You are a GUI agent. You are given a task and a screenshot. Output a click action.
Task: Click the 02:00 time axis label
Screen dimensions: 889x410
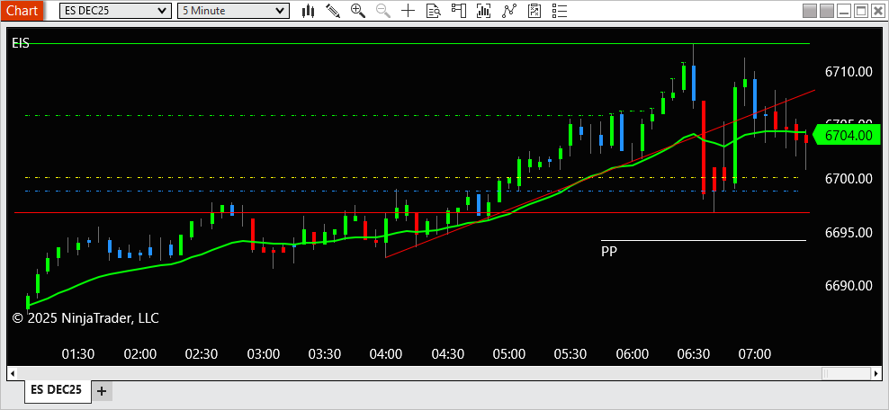coord(140,354)
